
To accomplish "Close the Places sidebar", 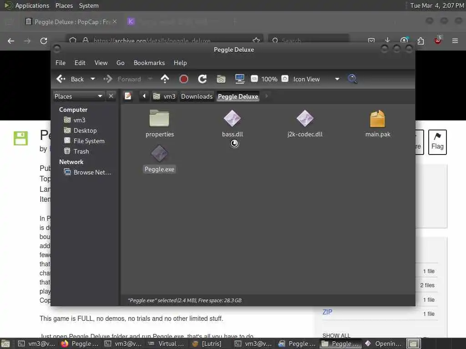I will point(111,96).
